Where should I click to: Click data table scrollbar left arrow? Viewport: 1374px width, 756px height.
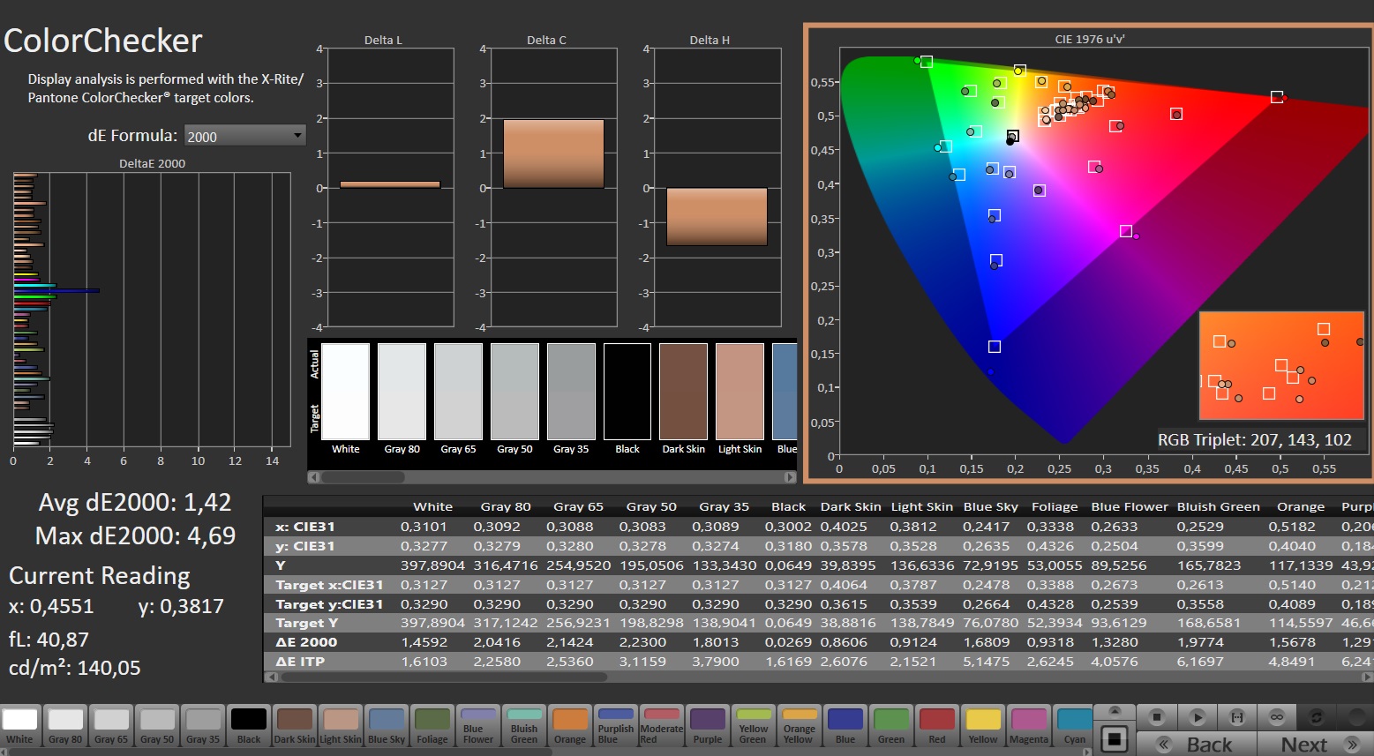coord(272,677)
